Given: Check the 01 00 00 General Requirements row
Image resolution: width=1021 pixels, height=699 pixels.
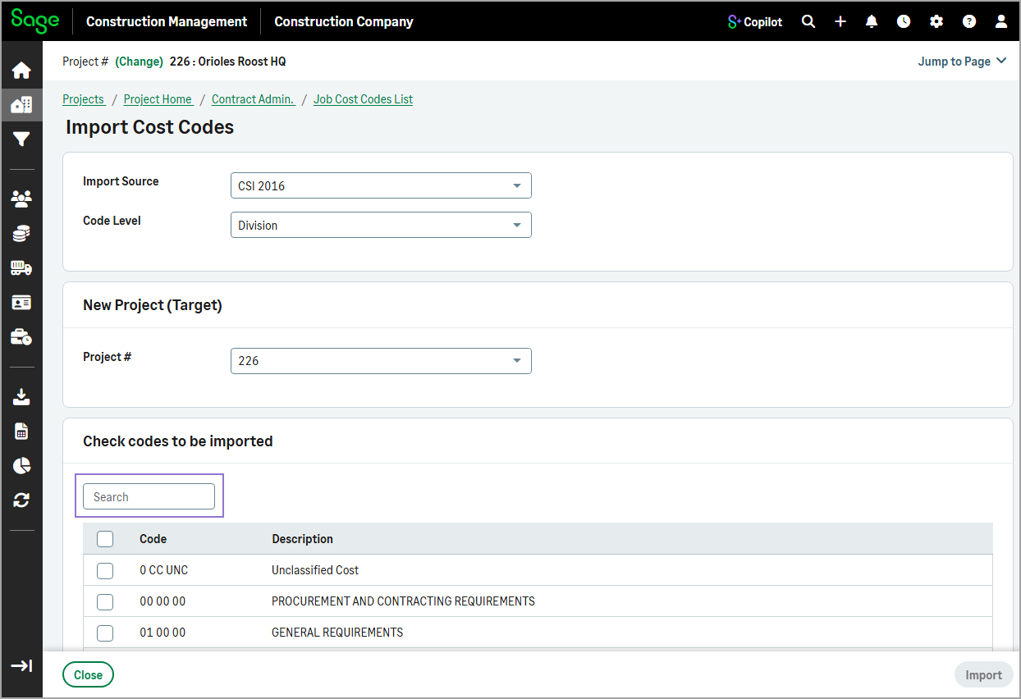Looking at the screenshot, I should (105, 633).
